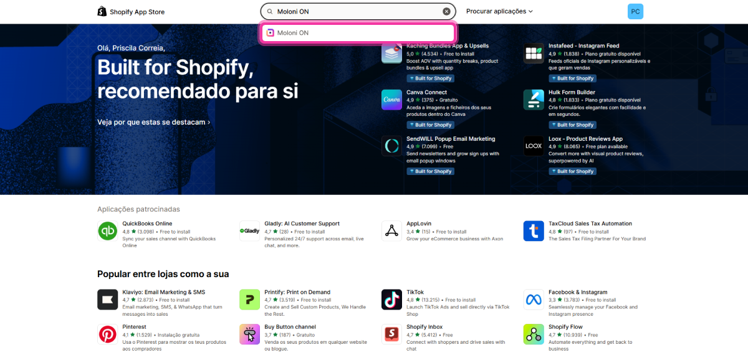Viewport: 748px width, 355px height.
Task: Open Instafeed - Instagram Feed title
Action: [x=583, y=45]
